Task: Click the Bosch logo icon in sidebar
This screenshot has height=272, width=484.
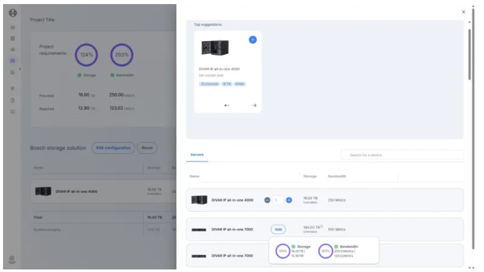Action: click(13, 13)
